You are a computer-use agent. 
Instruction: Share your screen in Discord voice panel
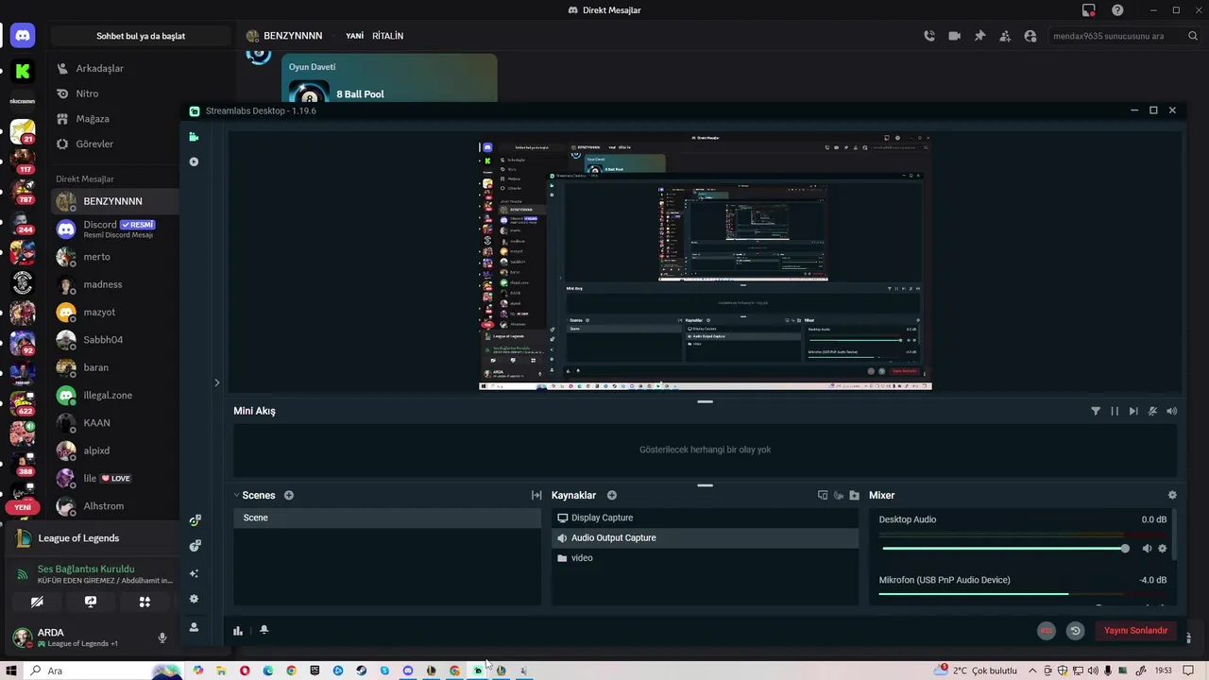91,602
